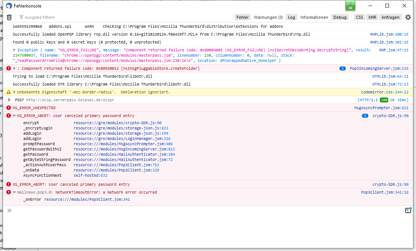Toggle the Fehler filter
The width and height of the screenshot is (416, 251).
pyautogui.click(x=243, y=17)
